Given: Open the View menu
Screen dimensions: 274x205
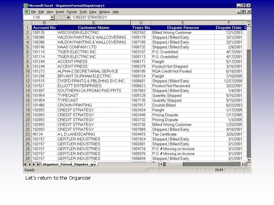Looking at the screenshot, I should [x=49, y=12].
